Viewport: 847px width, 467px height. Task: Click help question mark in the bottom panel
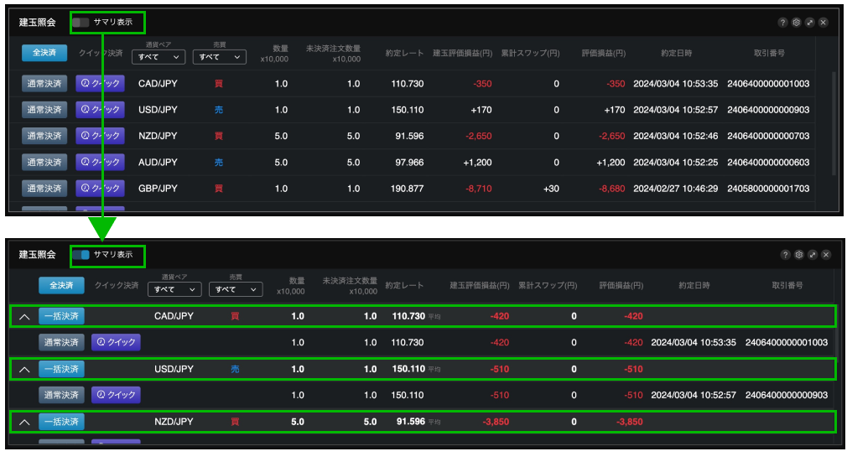786,255
